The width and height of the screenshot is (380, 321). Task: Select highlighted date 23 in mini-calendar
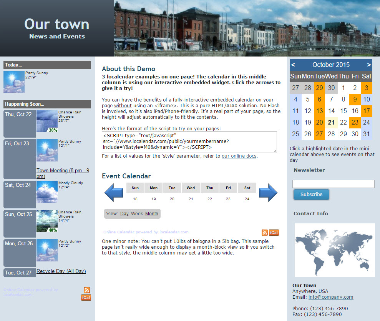coord(355,122)
